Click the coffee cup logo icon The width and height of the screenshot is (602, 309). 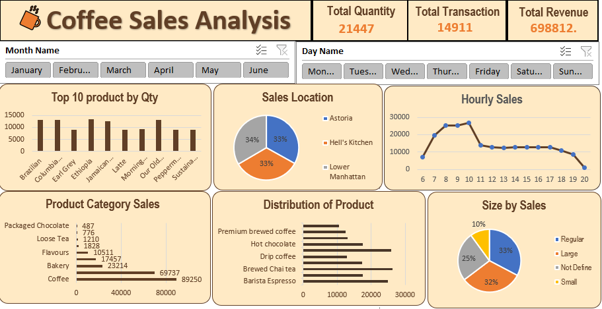tap(30, 18)
